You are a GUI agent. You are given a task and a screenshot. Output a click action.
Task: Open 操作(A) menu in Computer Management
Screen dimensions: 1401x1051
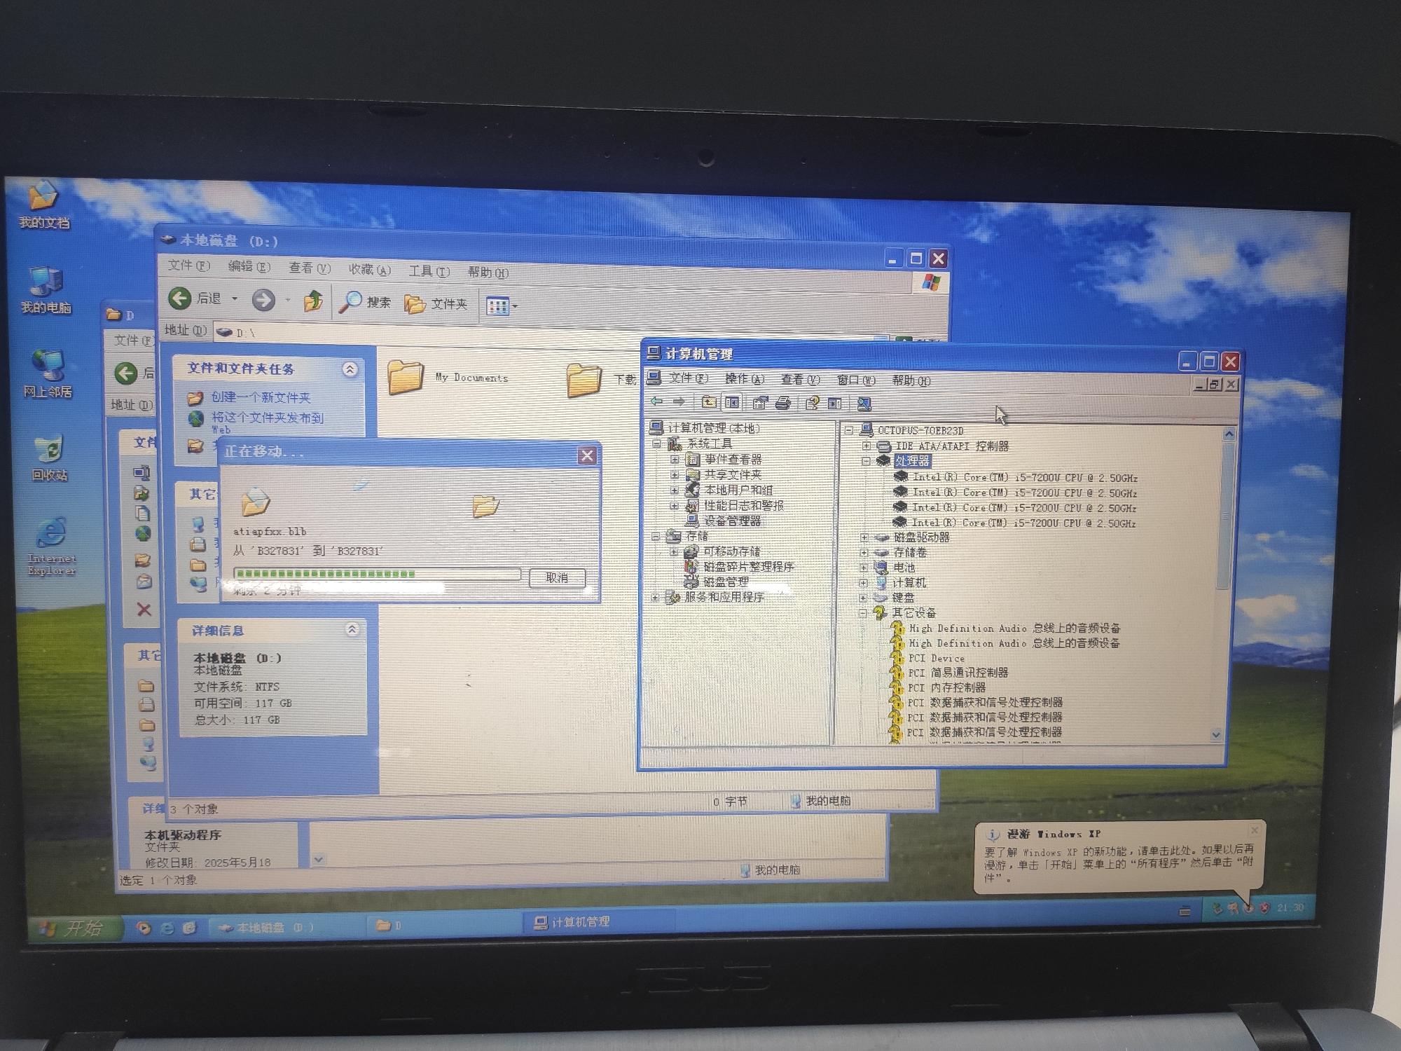744,379
